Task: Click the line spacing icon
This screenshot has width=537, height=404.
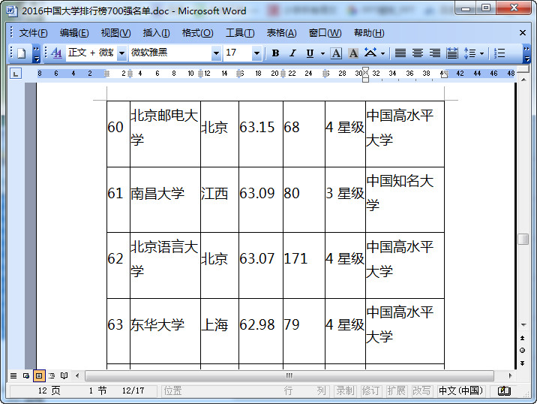Action: click(x=469, y=53)
